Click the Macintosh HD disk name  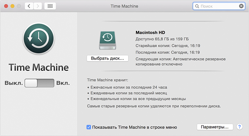coord(150,33)
